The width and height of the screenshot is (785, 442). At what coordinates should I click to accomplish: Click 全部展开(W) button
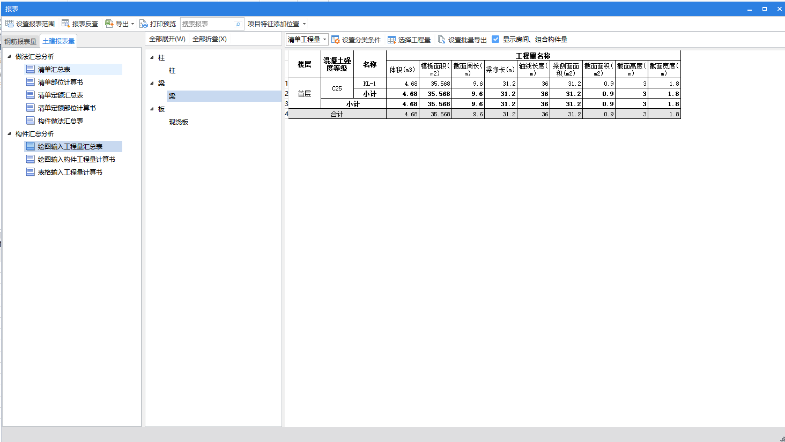pyautogui.click(x=167, y=39)
